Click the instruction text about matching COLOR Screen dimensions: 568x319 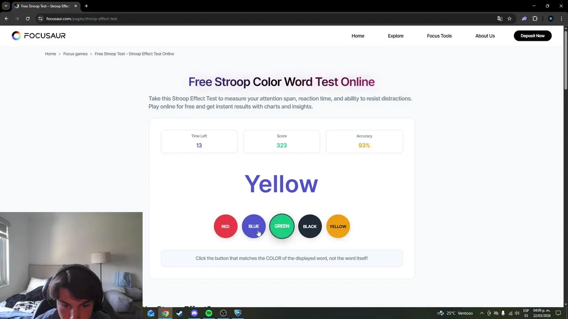click(x=282, y=258)
